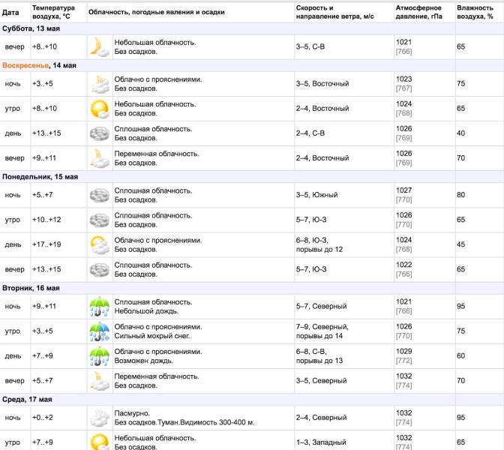Click the orange Воскресенье day heading

point(27,65)
